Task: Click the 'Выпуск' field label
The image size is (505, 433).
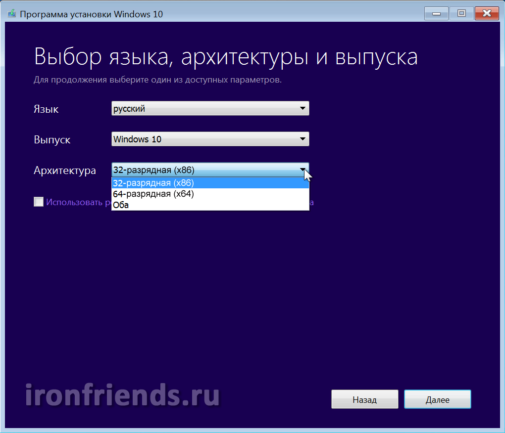Action: pos(52,140)
